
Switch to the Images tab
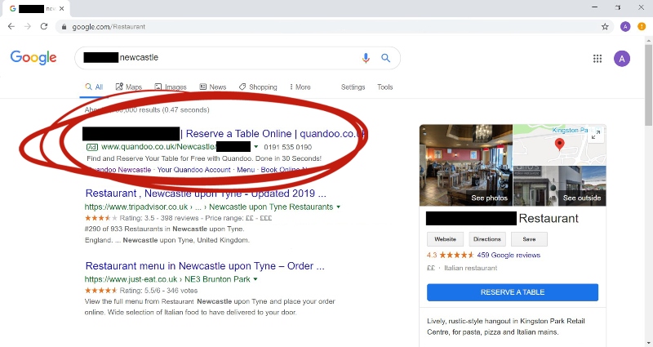coord(170,87)
